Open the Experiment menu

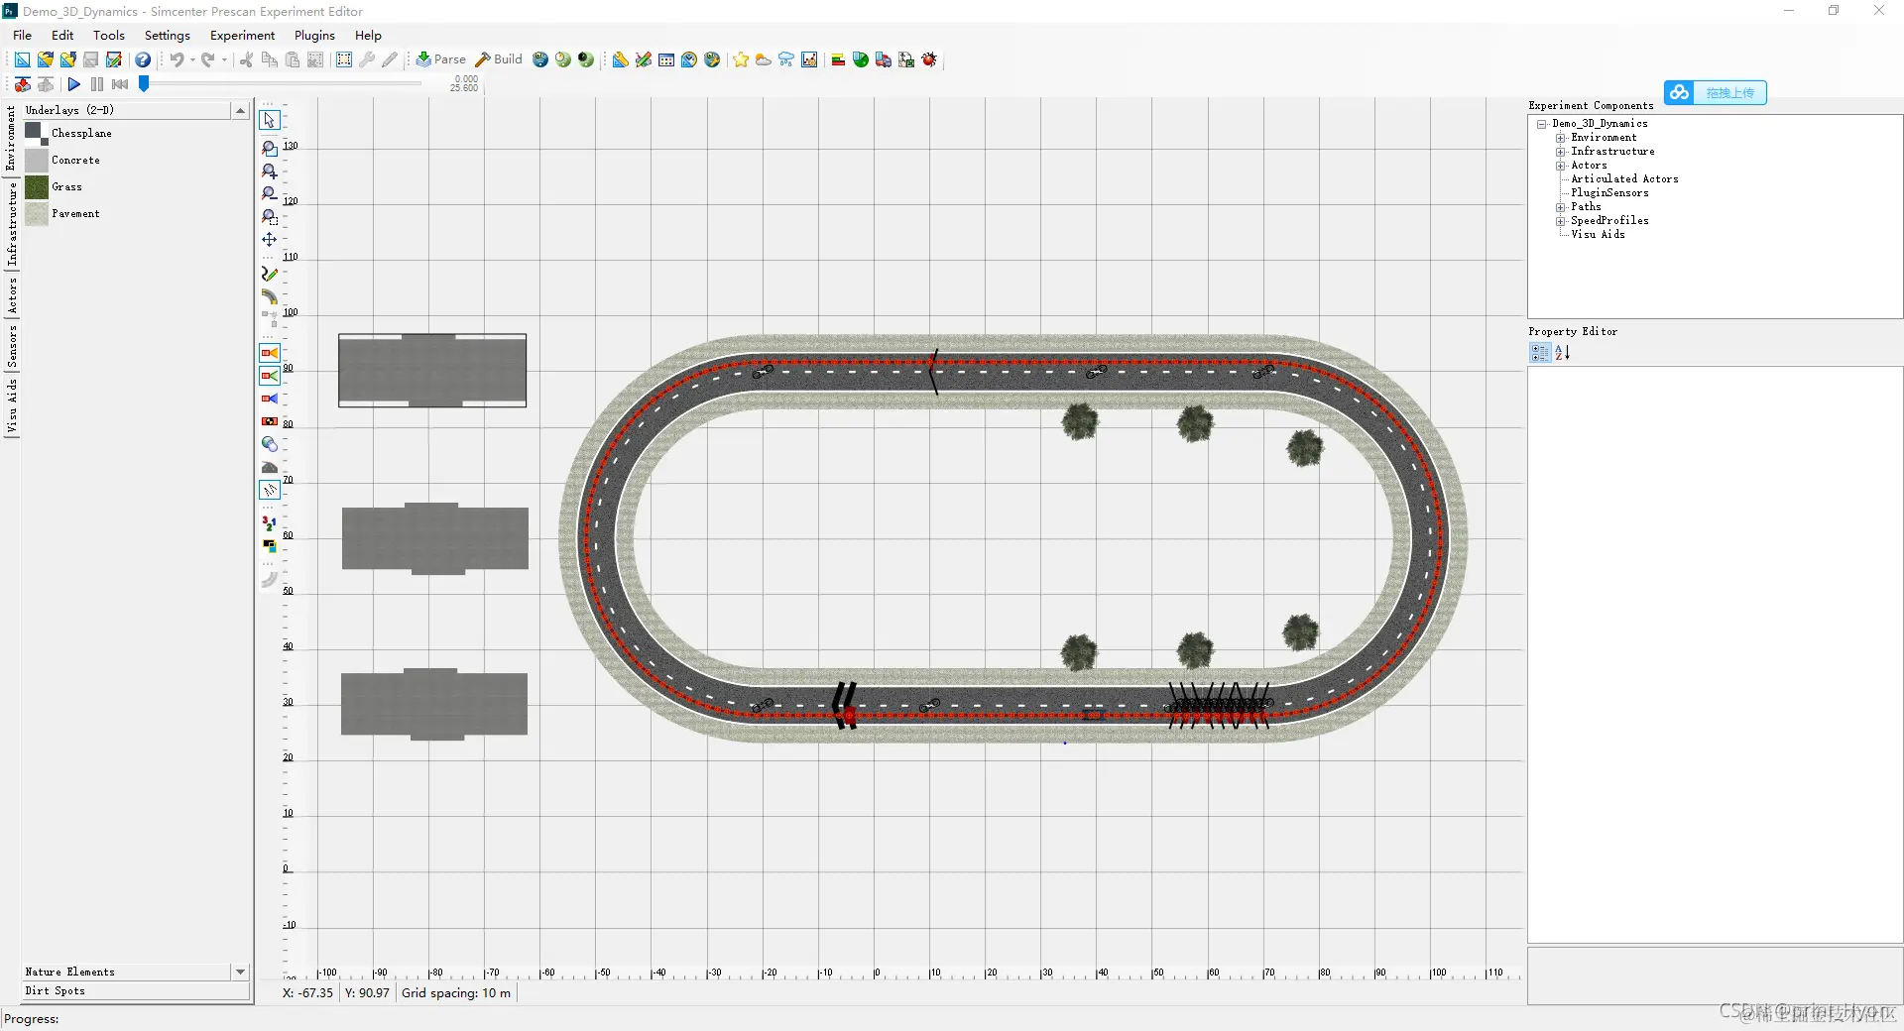tap(242, 35)
